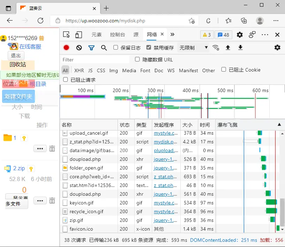This screenshot has width=285, height=247.
Task: Open browser collections icon
Action: pos(244,21)
